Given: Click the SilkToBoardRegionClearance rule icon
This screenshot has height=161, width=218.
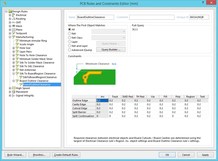Looking at the screenshot, I should (21, 77).
